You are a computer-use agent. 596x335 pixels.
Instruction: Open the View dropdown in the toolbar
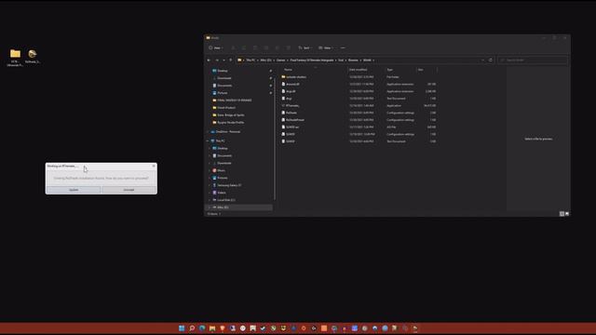pyautogui.click(x=326, y=47)
